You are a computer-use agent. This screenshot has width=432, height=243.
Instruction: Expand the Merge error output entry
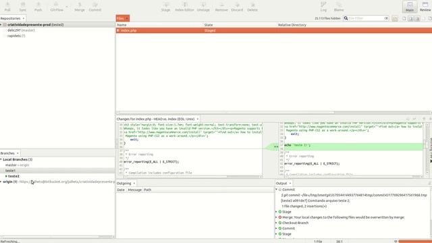point(276,217)
